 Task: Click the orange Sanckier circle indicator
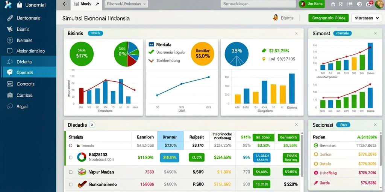202,53
